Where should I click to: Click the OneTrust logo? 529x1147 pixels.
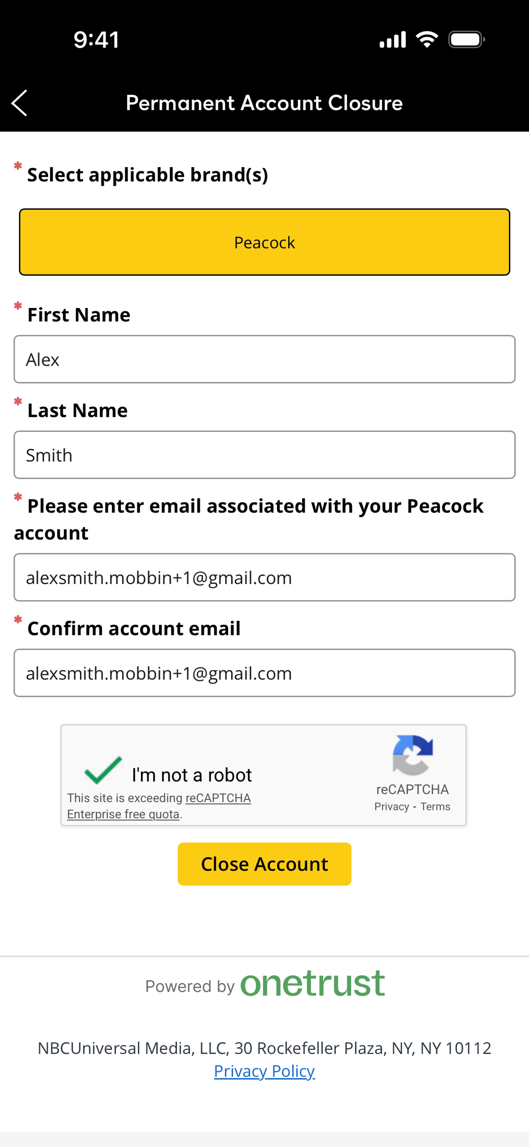click(x=312, y=984)
